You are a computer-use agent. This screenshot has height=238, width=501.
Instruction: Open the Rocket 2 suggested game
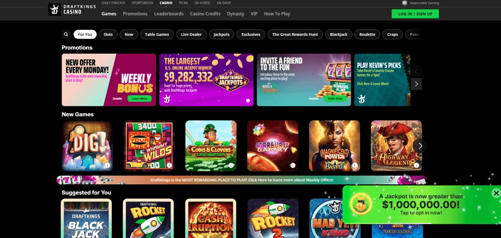point(273,218)
